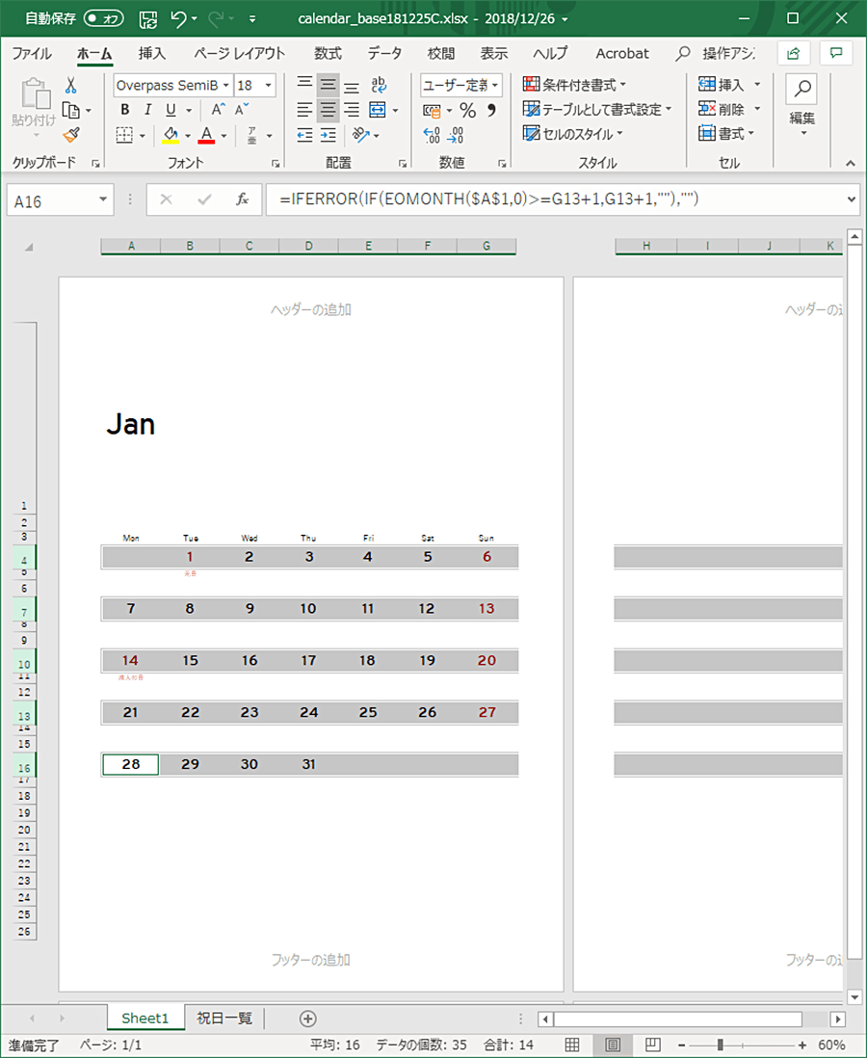
Task: Increase font size with the larger A icon
Action: (219, 109)
